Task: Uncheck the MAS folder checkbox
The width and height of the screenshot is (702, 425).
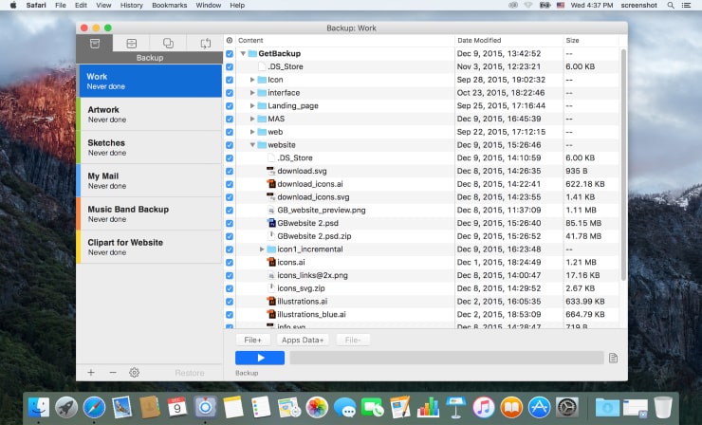Action: click(x=230, y=120)
